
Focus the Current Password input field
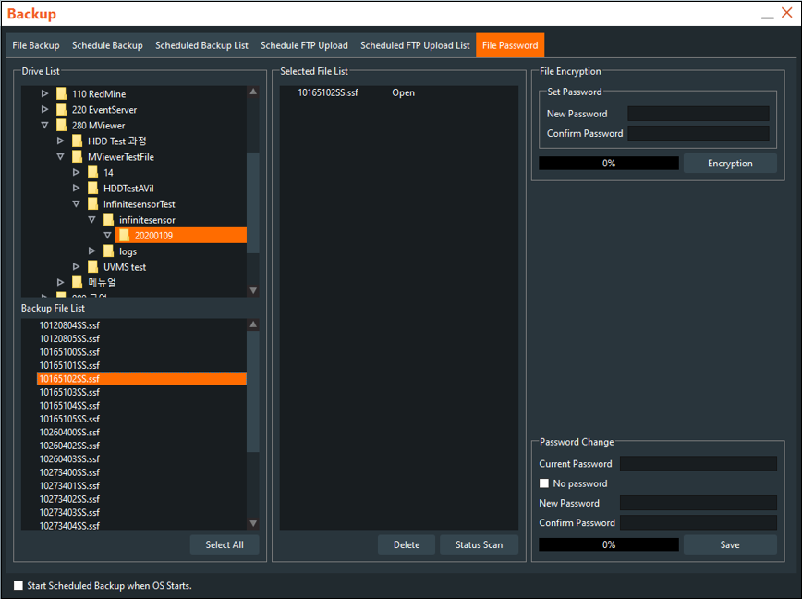(x=698, y=464)
